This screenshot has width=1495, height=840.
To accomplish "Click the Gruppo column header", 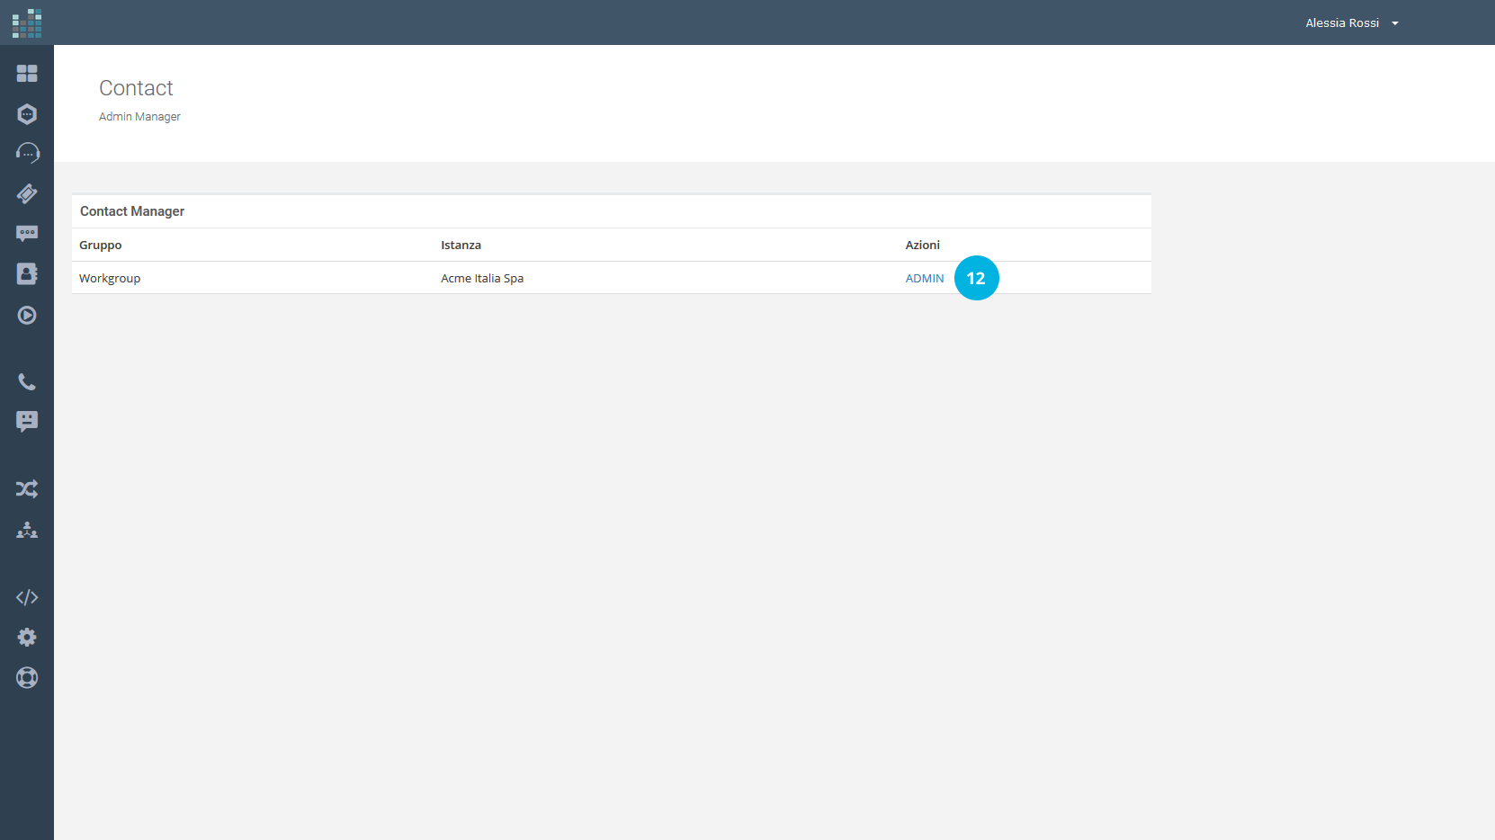I will (101, 246).
